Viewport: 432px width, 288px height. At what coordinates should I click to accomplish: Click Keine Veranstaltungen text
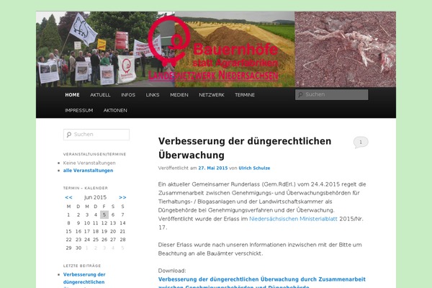pos(89,163)
